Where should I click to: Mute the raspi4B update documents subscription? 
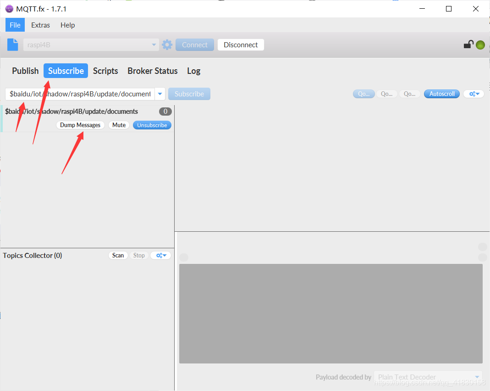pyautogui.click(x=119, y=125)
